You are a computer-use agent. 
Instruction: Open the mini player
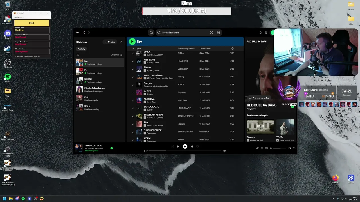click(x=290, y=148)
